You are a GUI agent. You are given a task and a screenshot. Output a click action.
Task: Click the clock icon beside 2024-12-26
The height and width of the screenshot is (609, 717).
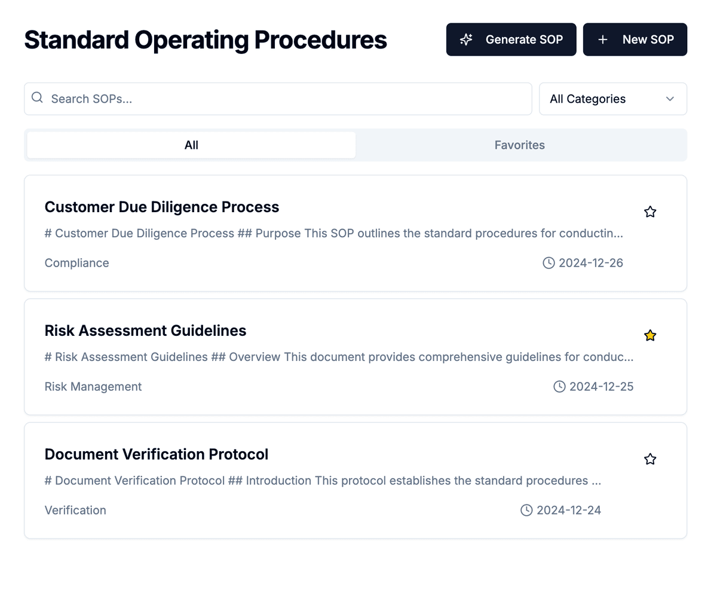click(549, 262)
